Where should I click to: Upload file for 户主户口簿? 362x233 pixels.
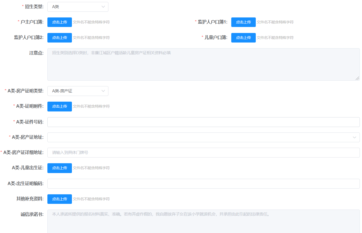pos(60,22)
